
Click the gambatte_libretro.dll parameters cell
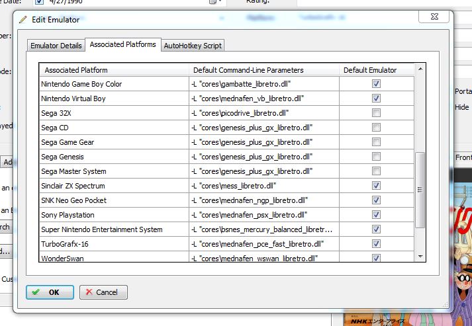[264, 84]
